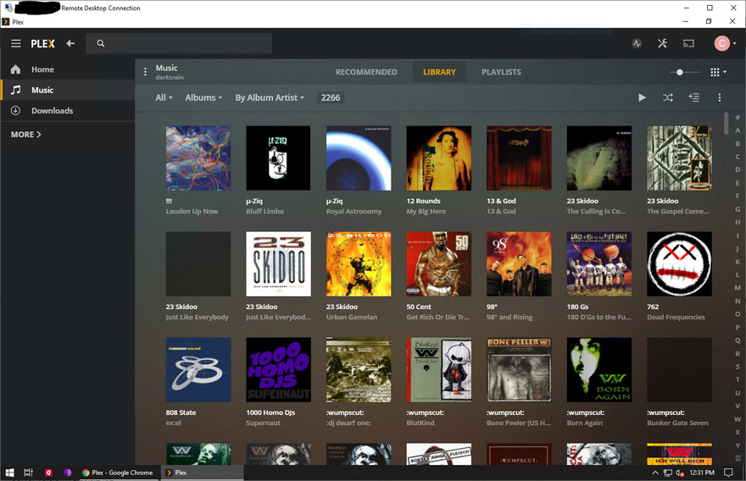The height and width of the screenshot is (481, 746).
Task: Click the The Culling Is Co... album title
Action: coord(596,212)
